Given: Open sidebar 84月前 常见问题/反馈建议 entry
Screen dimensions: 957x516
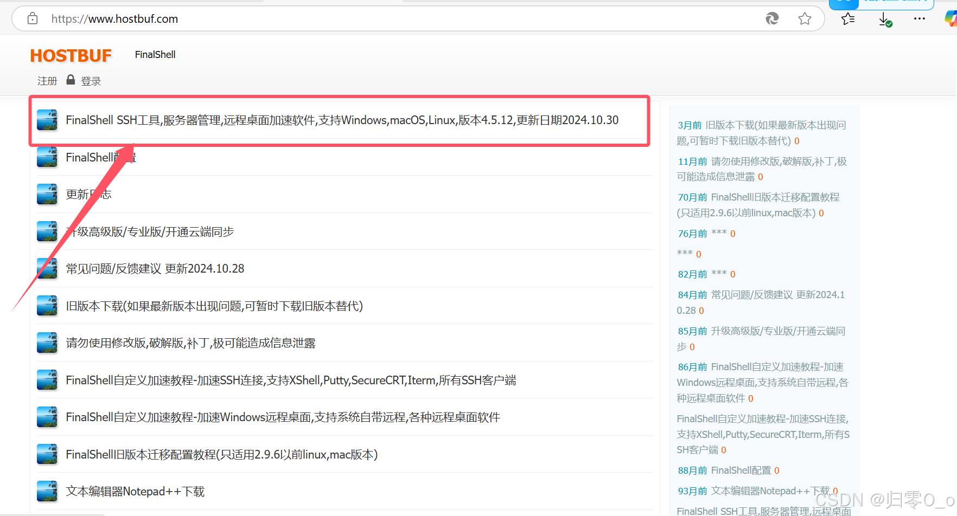Looking at the screenshot, I should pos(761,302).
